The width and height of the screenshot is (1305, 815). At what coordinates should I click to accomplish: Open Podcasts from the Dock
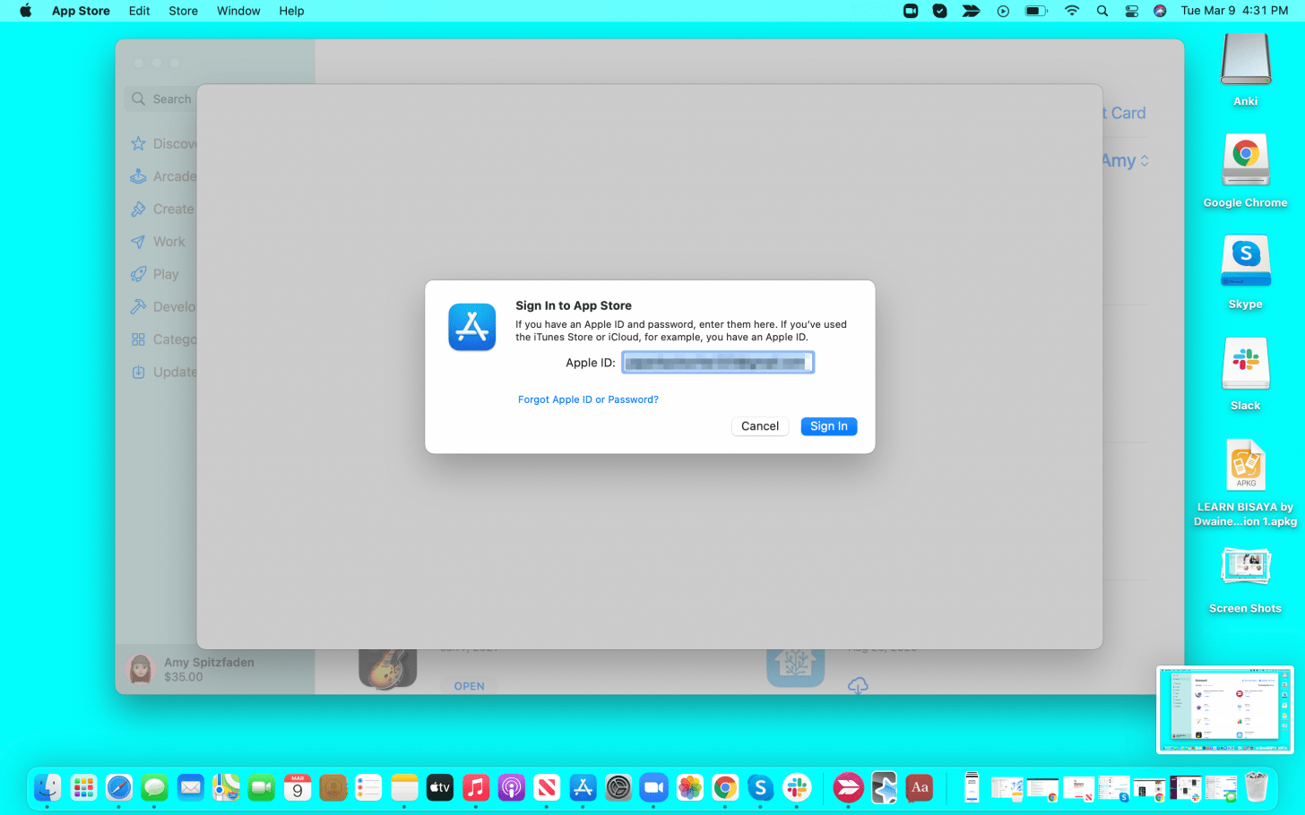tap(512, 788)
